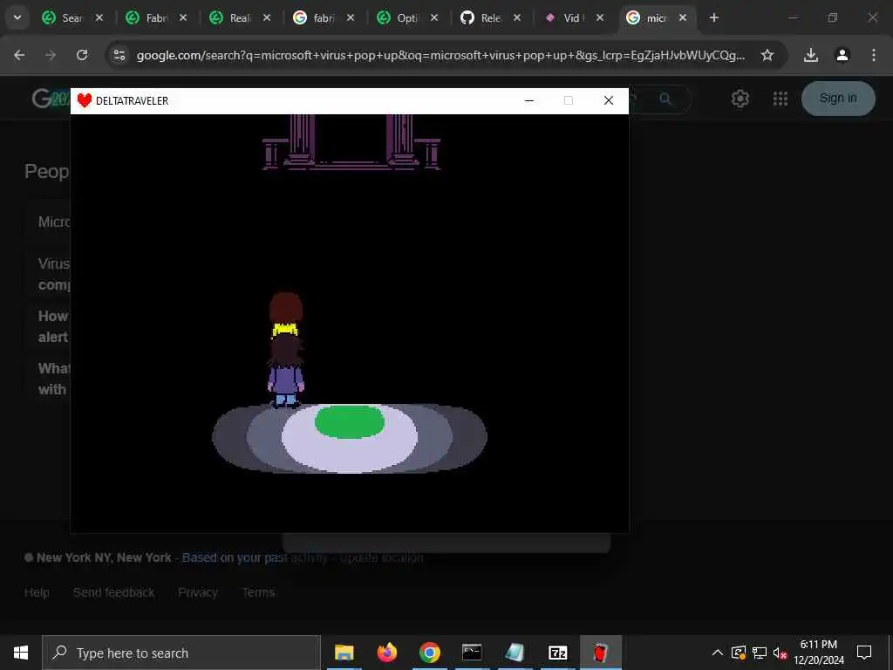
Task: Close the 'Fabr' tab
Action: pos(183,17)
